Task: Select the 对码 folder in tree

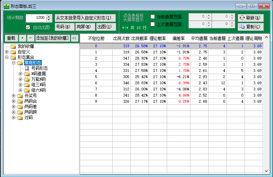Action: (28, 117)
